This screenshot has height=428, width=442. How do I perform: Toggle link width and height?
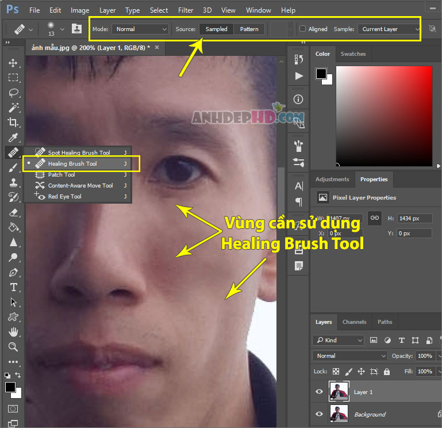point(375,218)
